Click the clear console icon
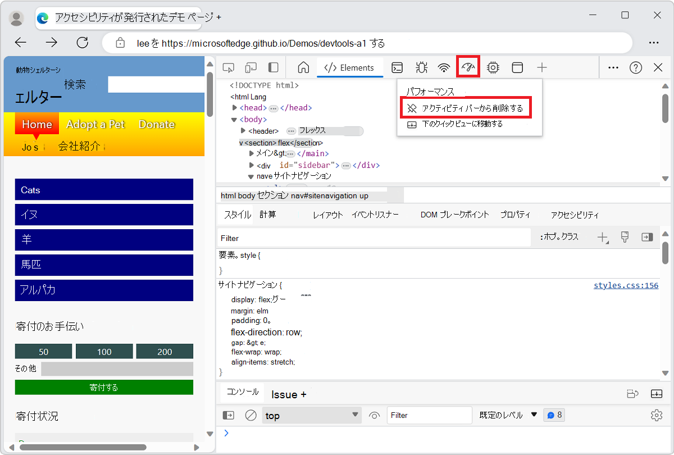Screen dimensions: 674x455 pyautogui.click(x=251, y=415)
